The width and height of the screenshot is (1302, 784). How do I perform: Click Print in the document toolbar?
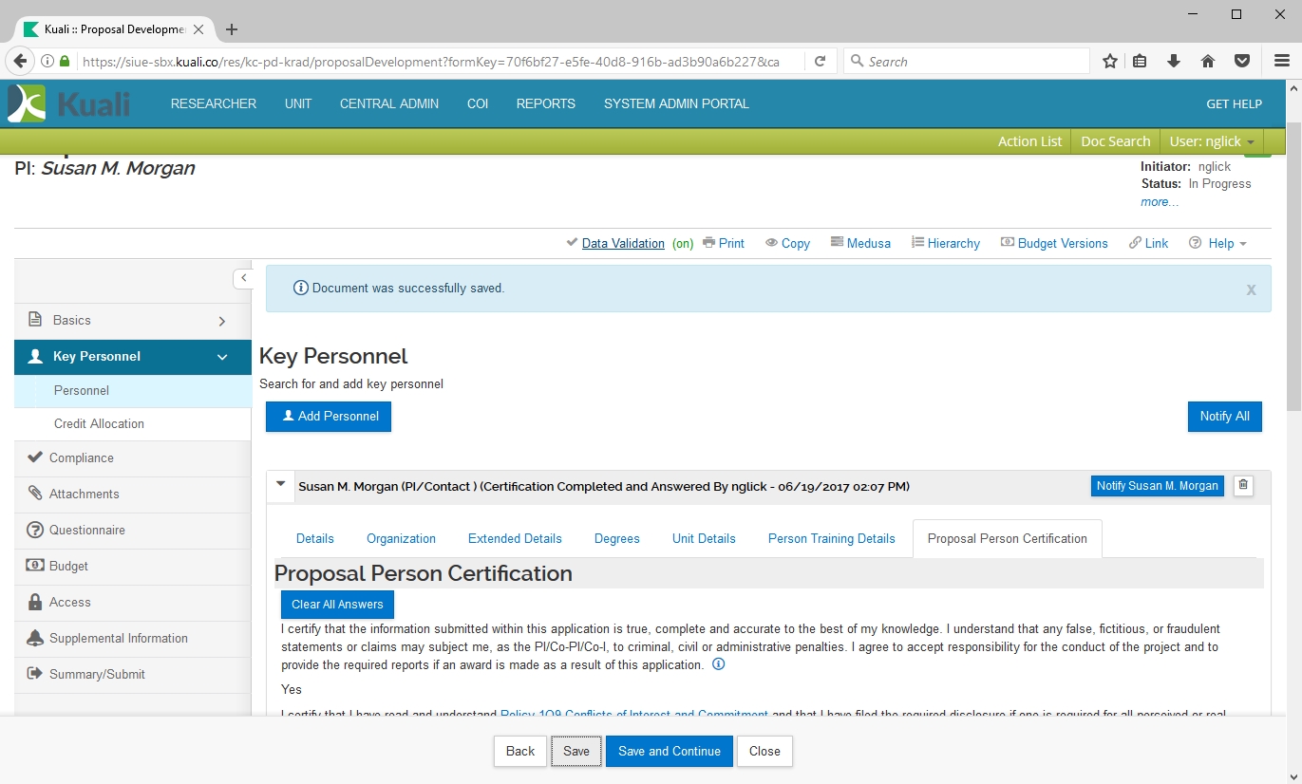(x=724, y=243)
